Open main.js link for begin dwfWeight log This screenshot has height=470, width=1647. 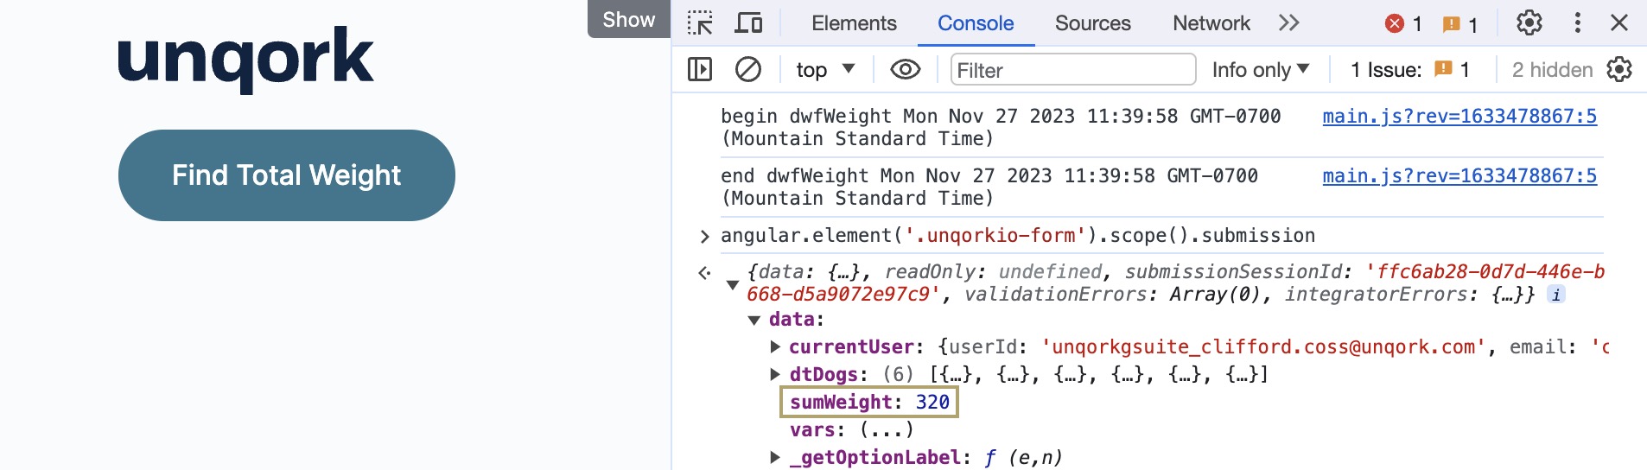(1459, 116)
